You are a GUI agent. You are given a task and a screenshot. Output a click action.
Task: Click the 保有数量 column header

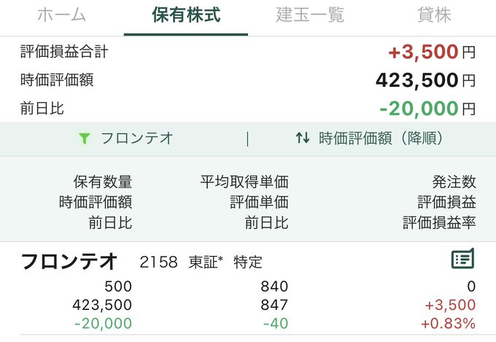[103, 182]
